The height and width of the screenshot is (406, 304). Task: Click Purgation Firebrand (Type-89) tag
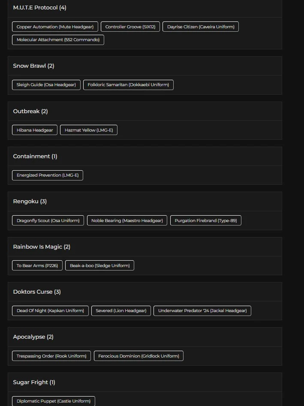(206, 220)
